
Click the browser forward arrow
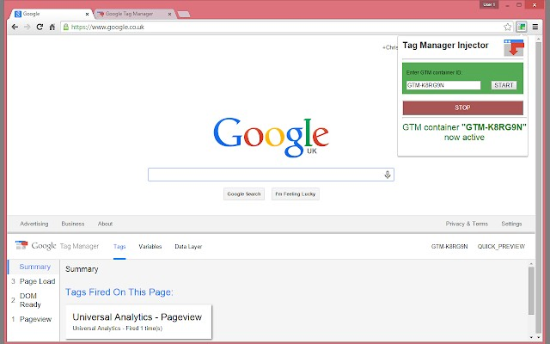[27, 27]
